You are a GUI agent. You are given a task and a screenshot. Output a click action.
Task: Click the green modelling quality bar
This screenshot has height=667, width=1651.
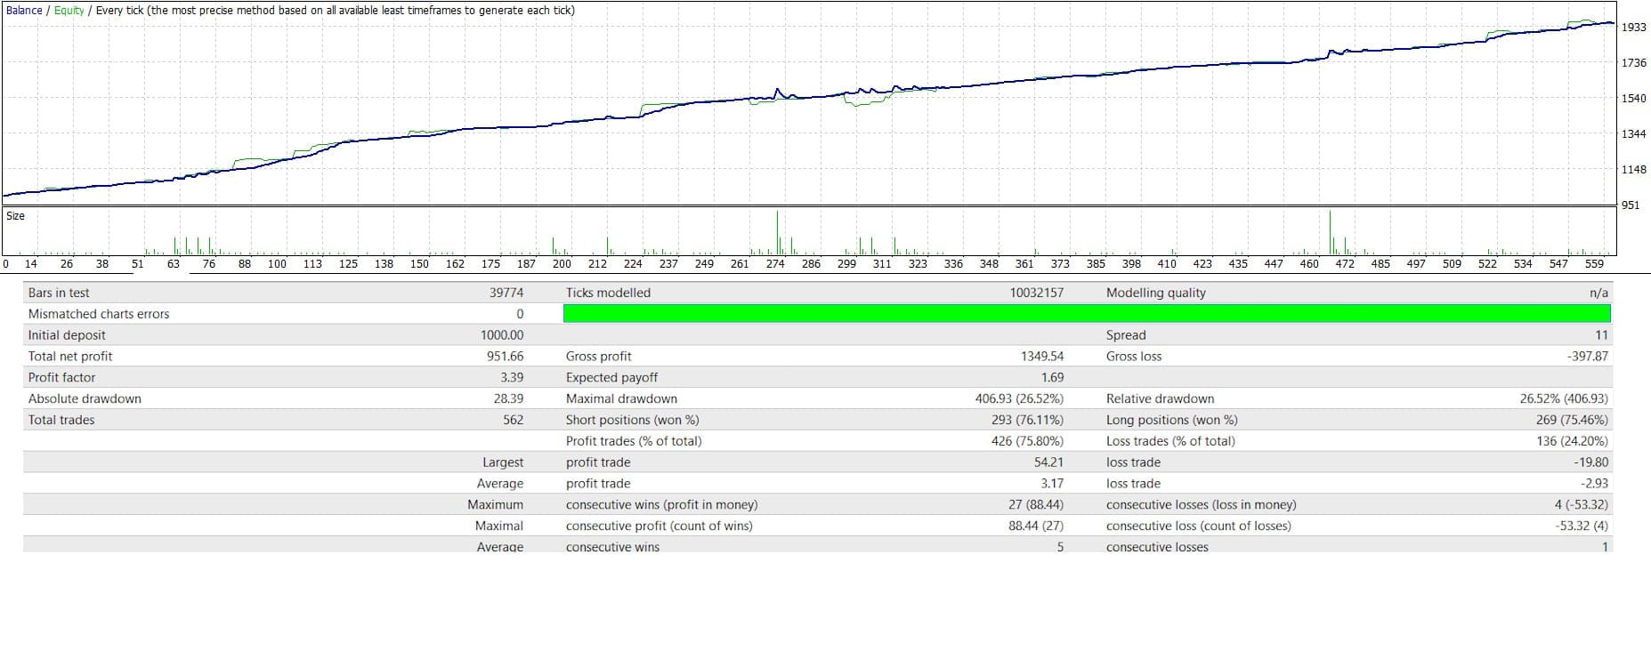pos(1086,314)
